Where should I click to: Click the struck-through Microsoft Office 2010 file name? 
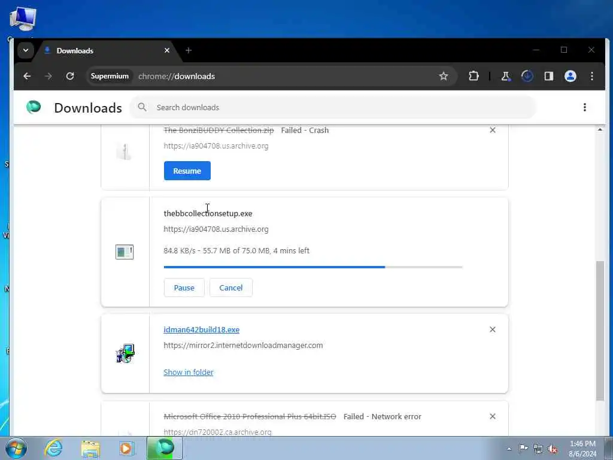[x=250, y=417]
